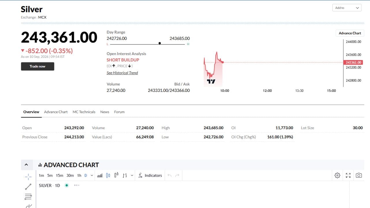Select the 30m timeframe
Viewport: 370px width, 208px height.
[70, 175]
